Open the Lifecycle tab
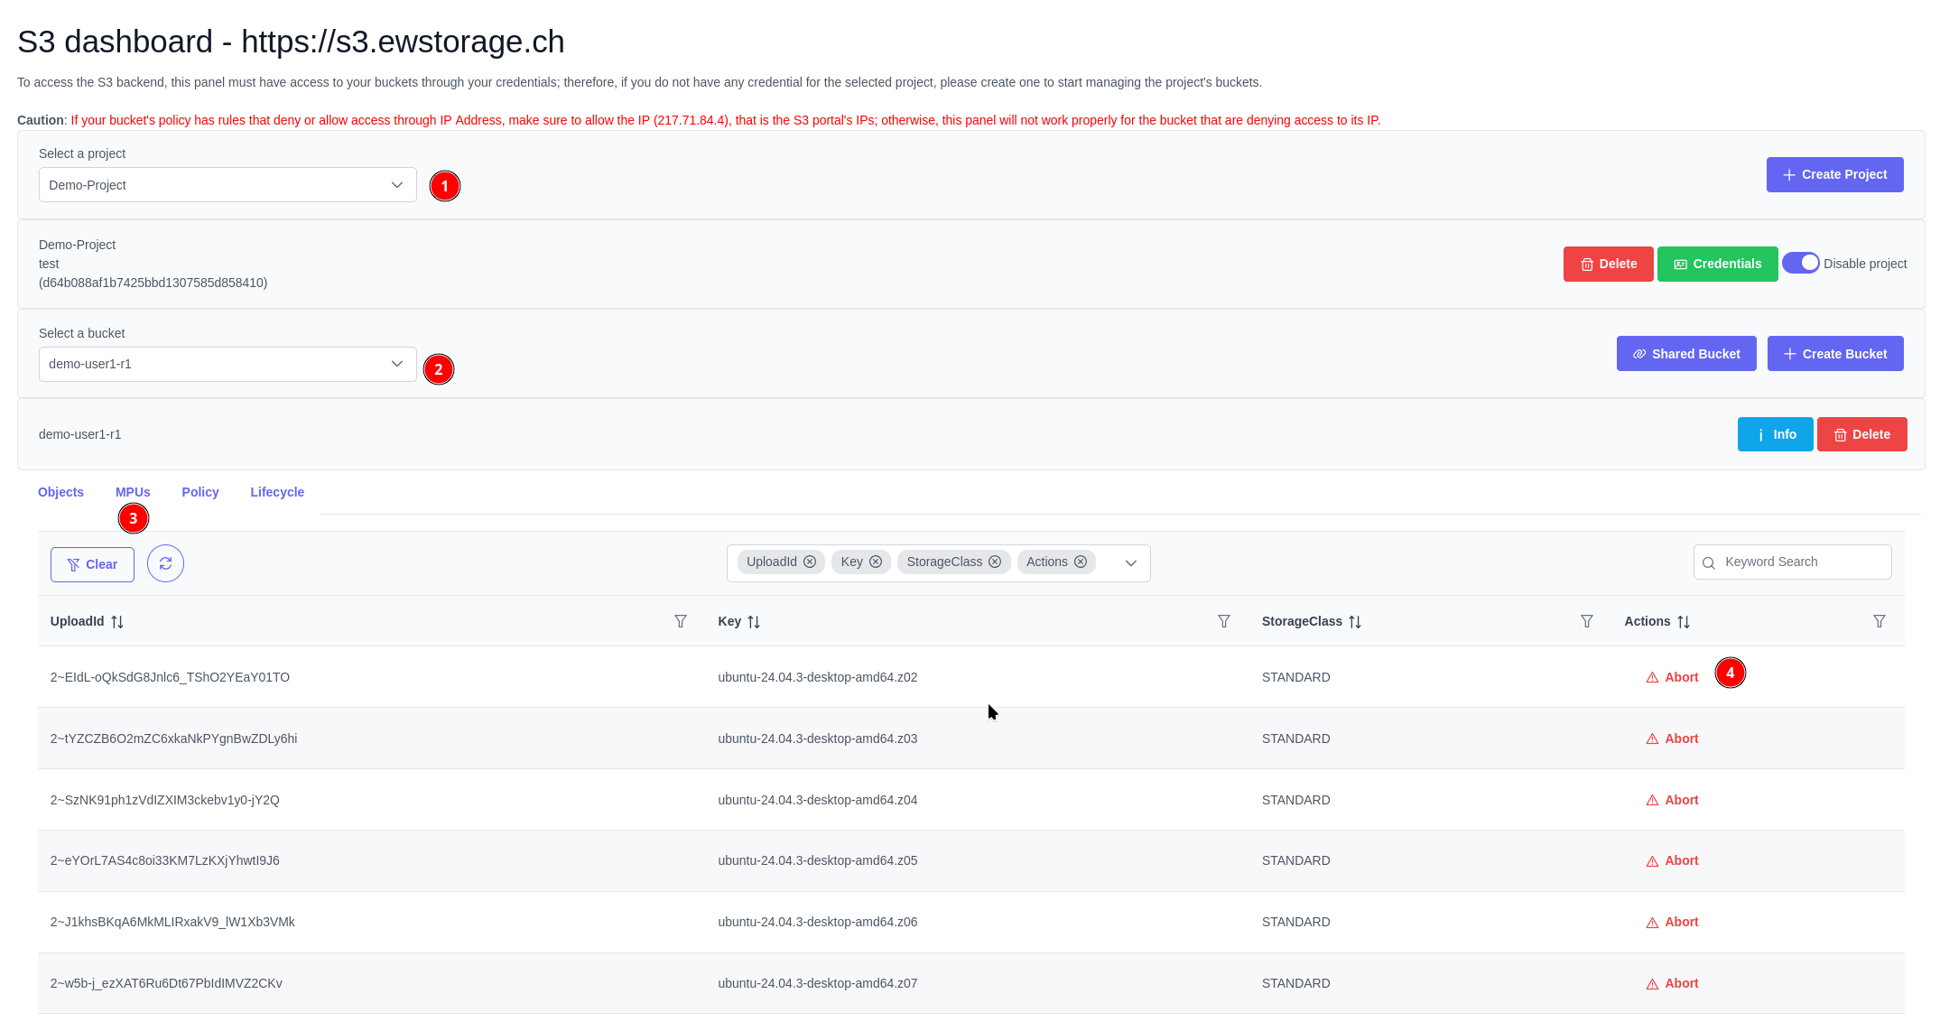 coord(277,492)
